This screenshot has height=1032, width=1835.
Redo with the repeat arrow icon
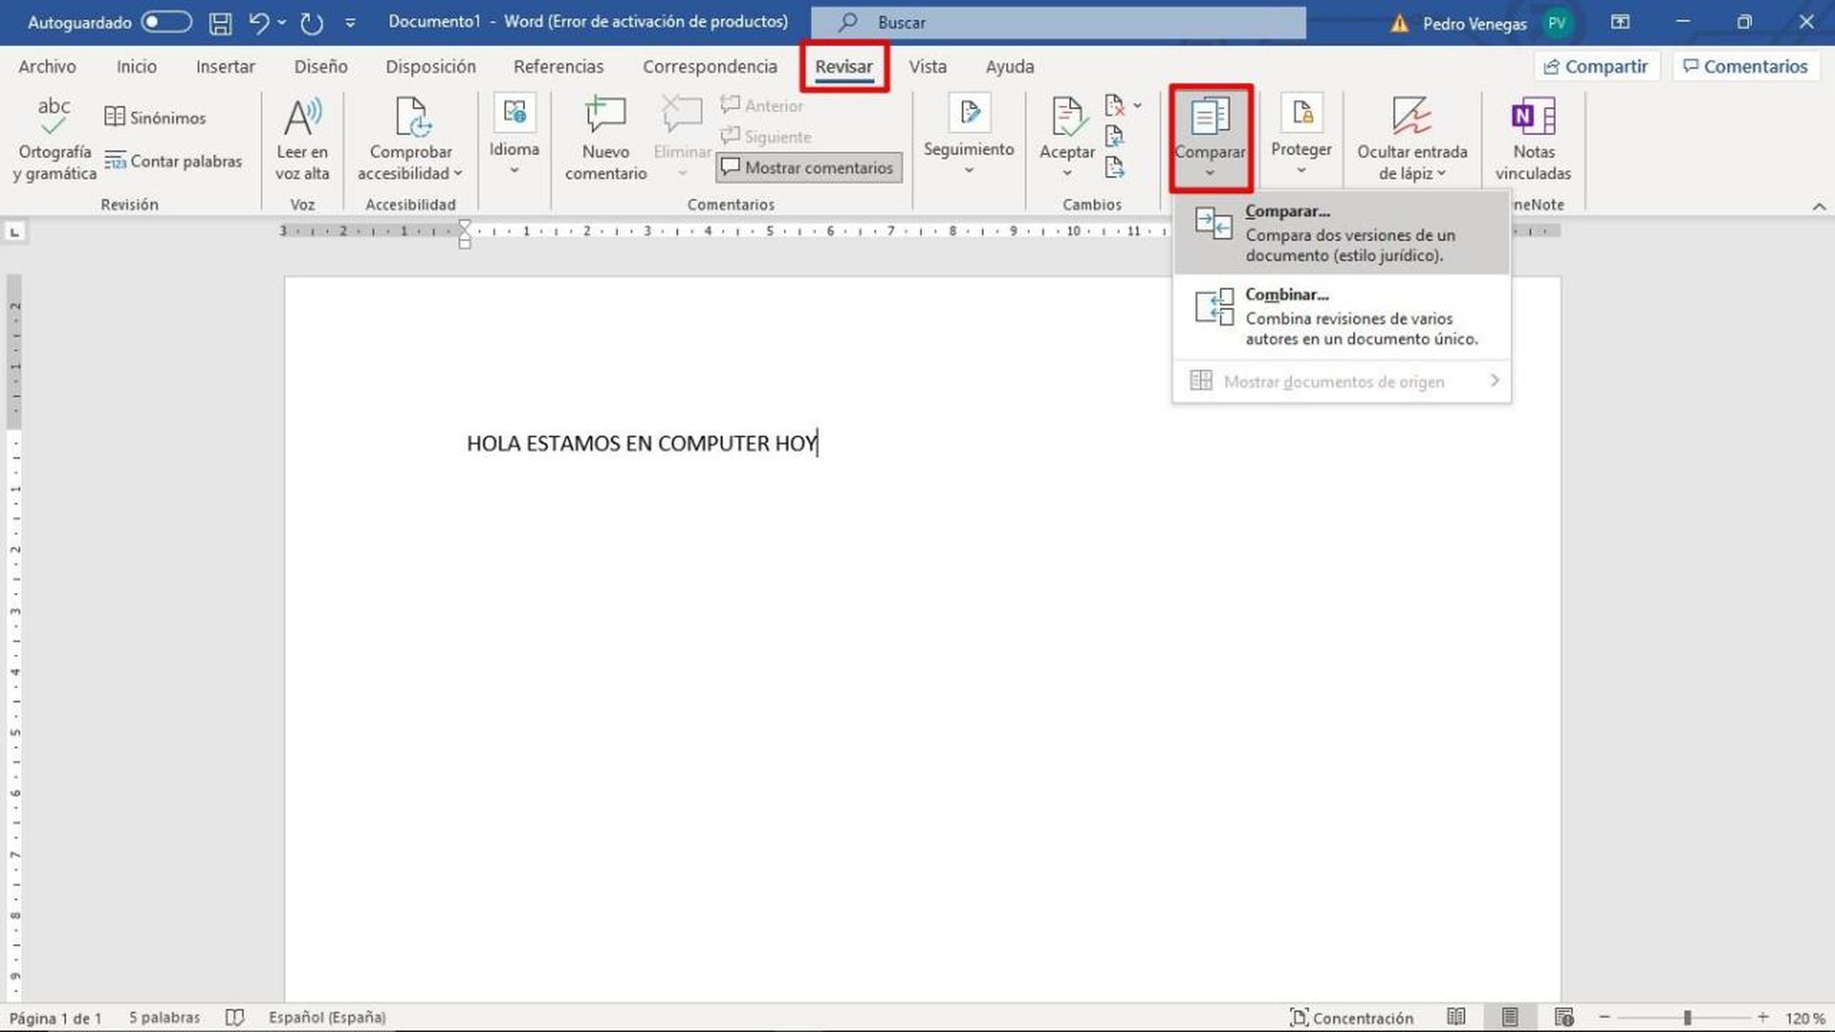(311, 23)
